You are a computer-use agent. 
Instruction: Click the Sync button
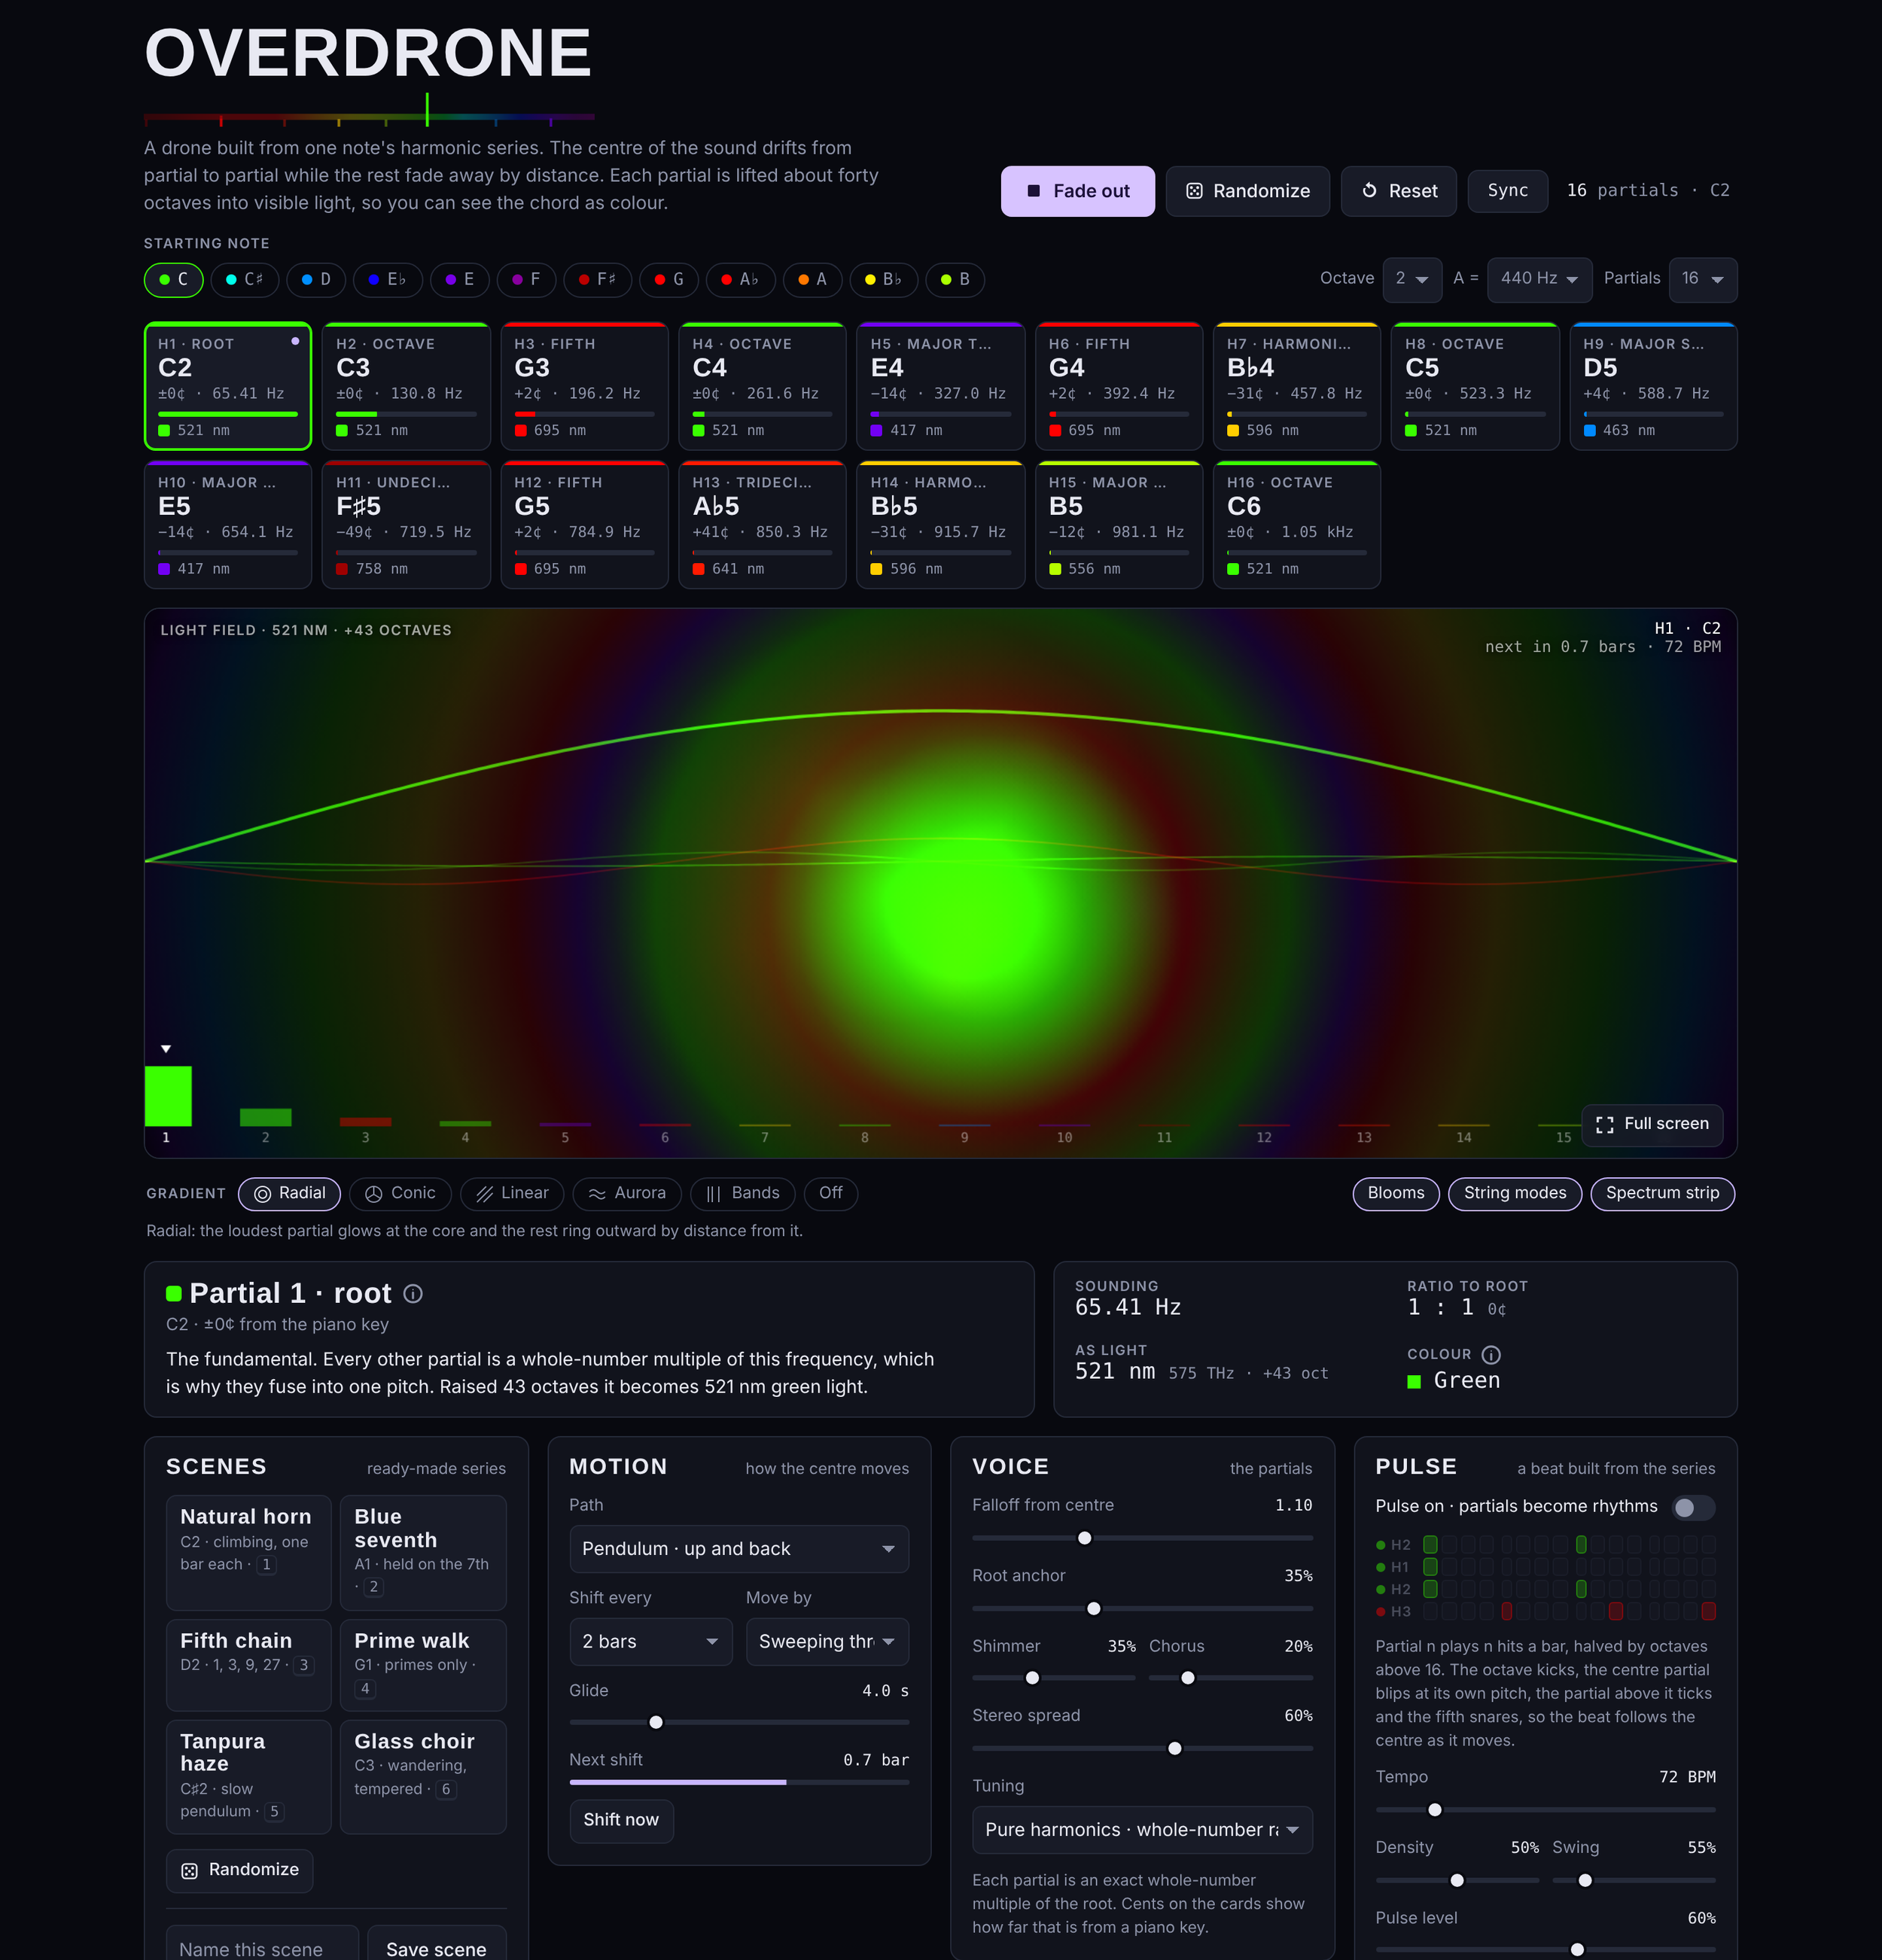[1507, 191]
